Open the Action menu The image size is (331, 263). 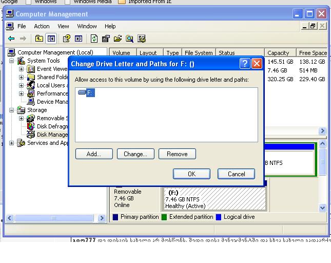coord(42,26)
